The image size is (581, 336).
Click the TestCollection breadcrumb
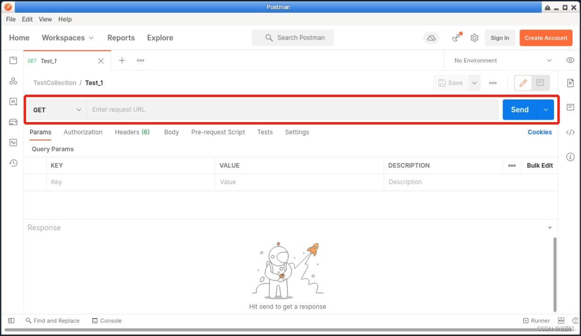55,83
